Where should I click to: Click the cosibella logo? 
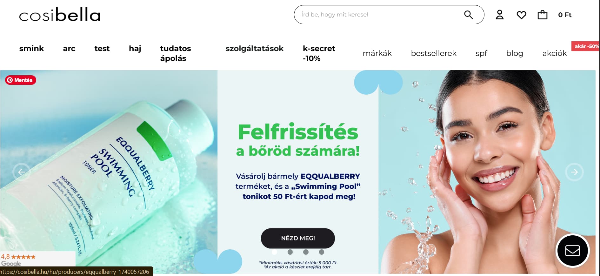click(x=60, y=15)
